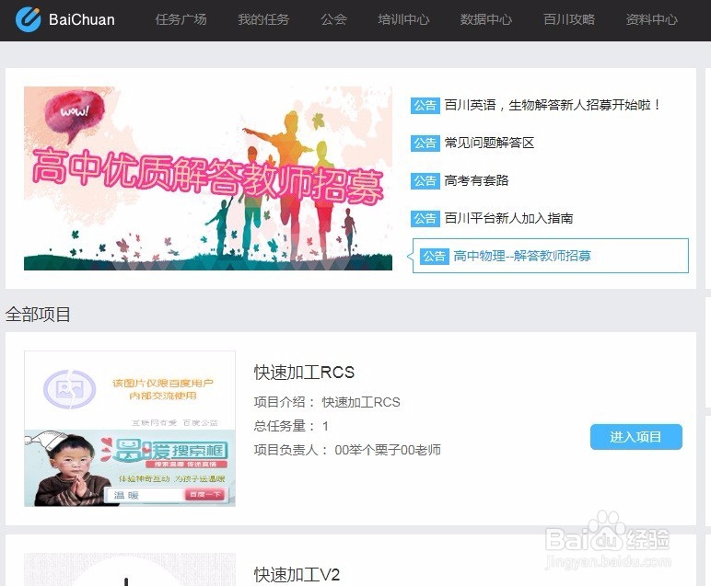Open the 快速加工V2 project title
Viewport: 711px width, 586px height.
(297, 575)
